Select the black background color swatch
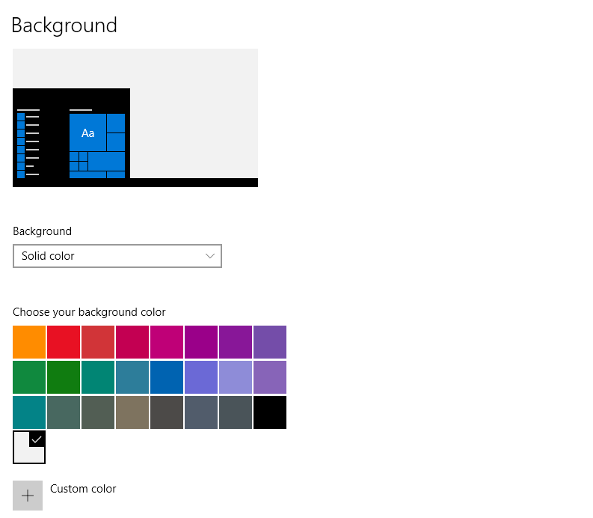This screenshot has height=518, width=593. (x=270, y=412)
